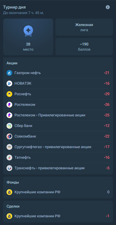The width and height of the screenshot is (116, 225).
Task: Open the 28 место ranking card
Action: tap(28, 37)
